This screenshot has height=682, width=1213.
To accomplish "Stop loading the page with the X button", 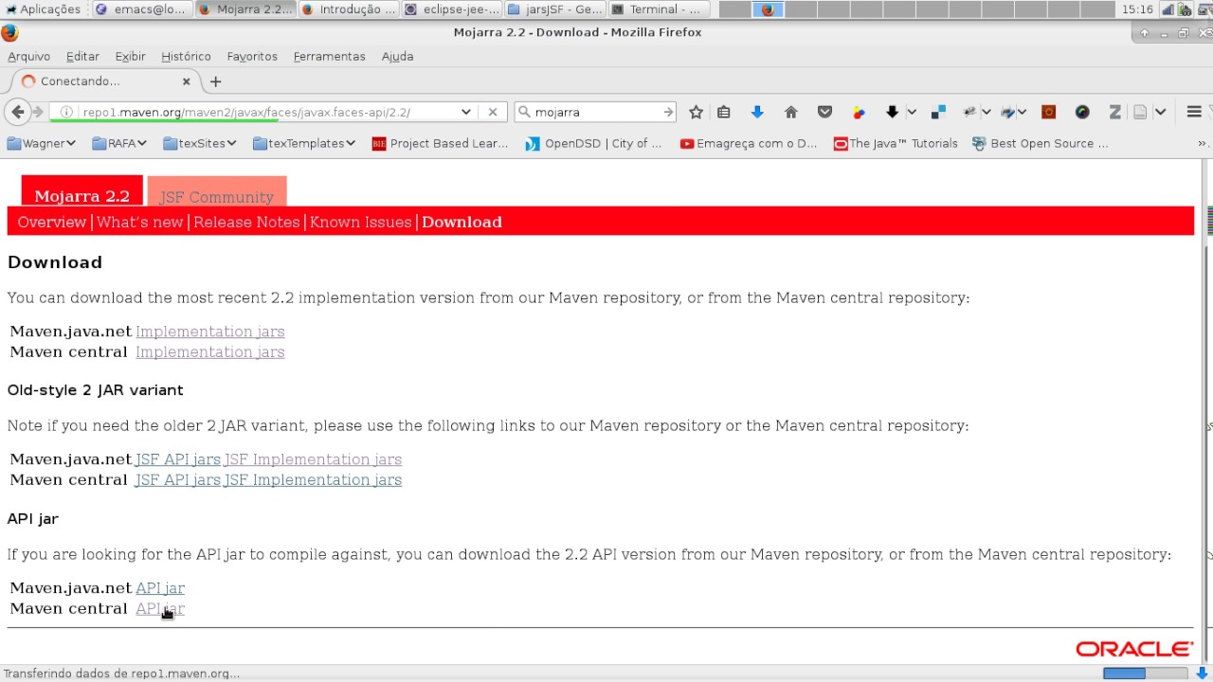I will coord(493,112).
